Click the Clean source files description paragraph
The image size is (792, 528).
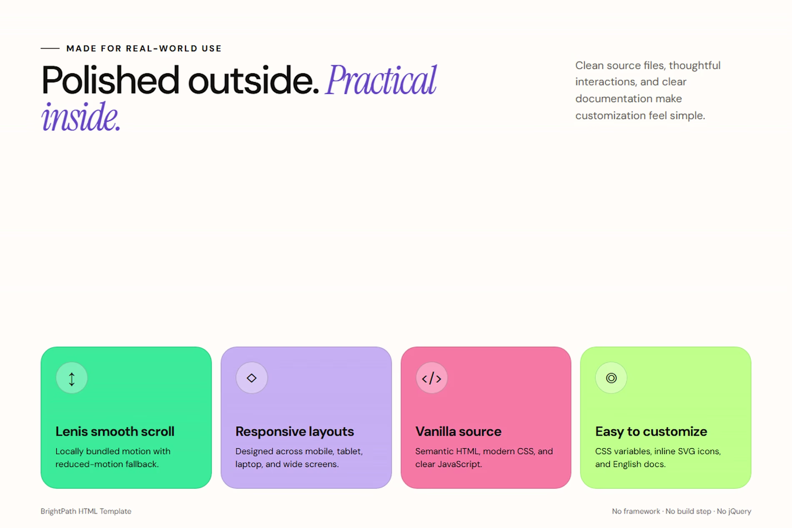(x=648, y=90)
